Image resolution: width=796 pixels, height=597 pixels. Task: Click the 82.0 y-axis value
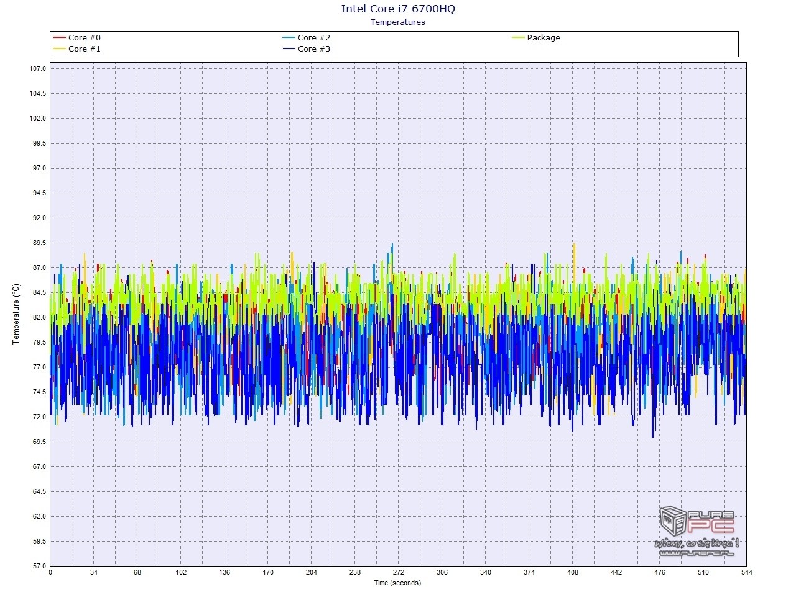tap(39, 317)
